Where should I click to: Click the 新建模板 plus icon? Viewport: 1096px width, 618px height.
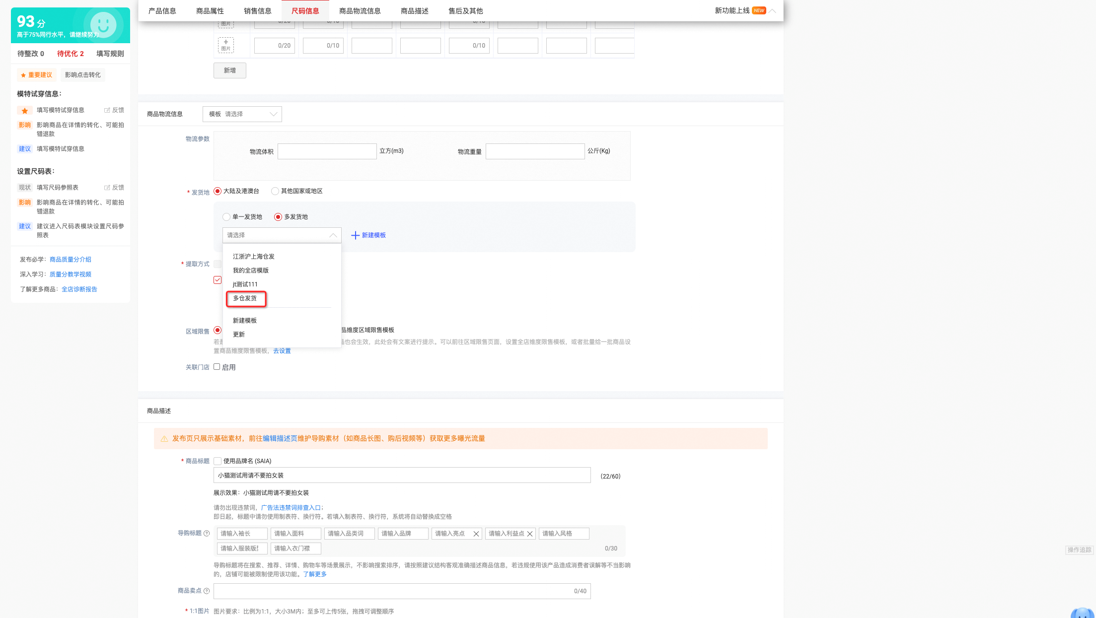(x=354, y=235)
